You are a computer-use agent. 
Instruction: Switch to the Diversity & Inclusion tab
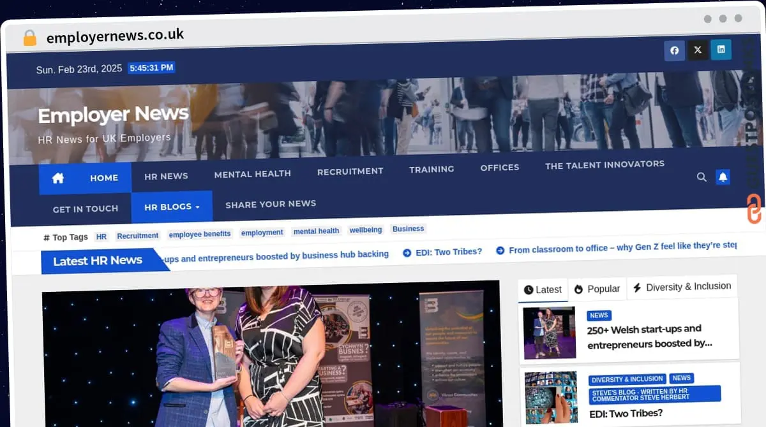682,287
